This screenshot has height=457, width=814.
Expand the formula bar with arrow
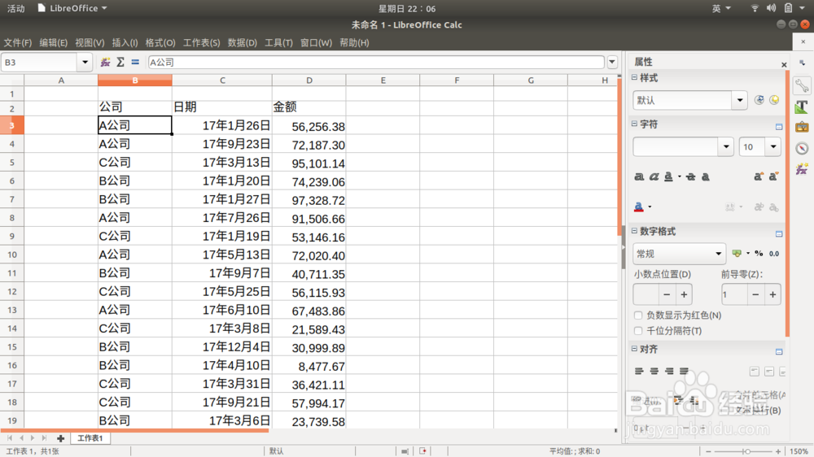tap(612, 63)
